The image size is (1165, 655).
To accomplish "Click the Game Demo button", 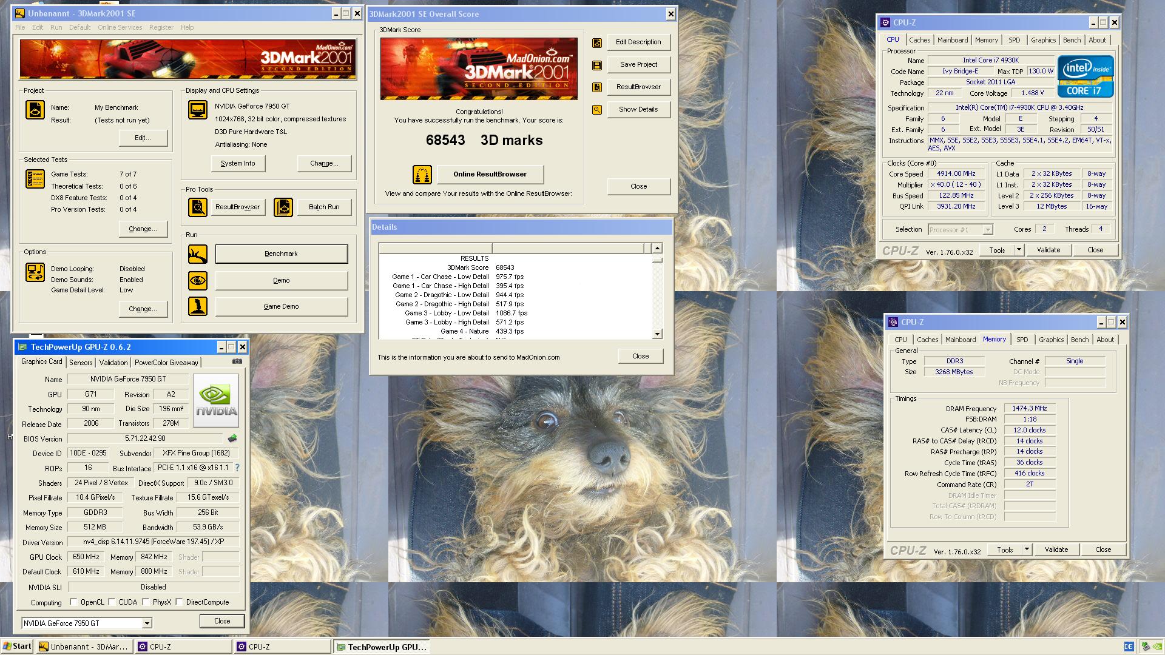I will pyautogui.click(x=282, y=307).
